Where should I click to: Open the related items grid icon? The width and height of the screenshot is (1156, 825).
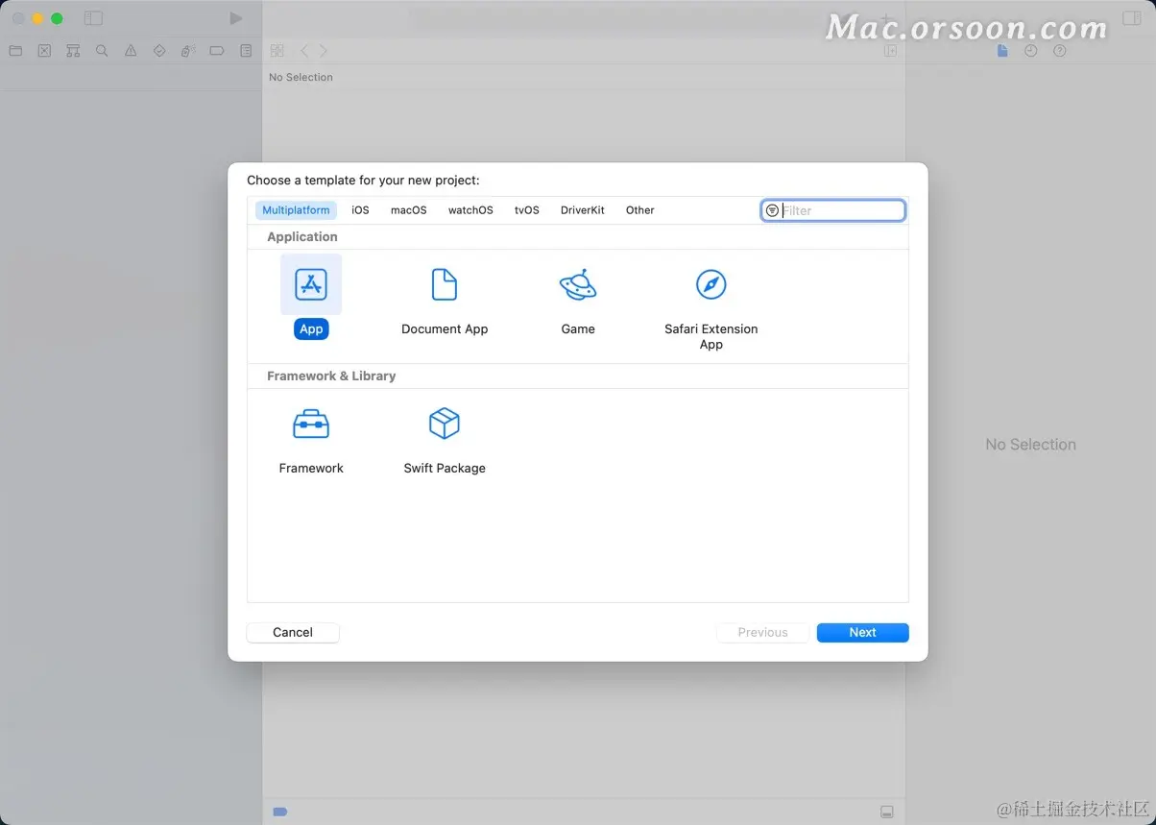[x=277, y=51]
